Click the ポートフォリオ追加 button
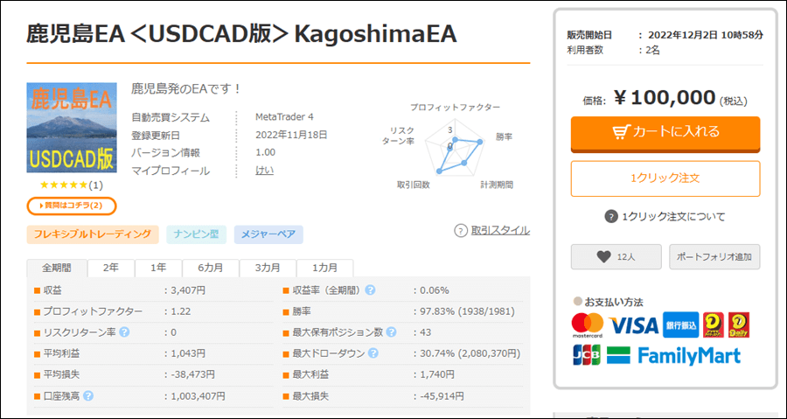Viewport: 787px width, 419px height. pyautogui.click(x=714, y=257)
